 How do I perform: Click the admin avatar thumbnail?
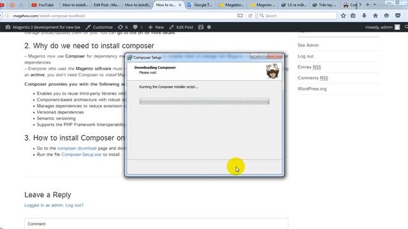(397, 27)
